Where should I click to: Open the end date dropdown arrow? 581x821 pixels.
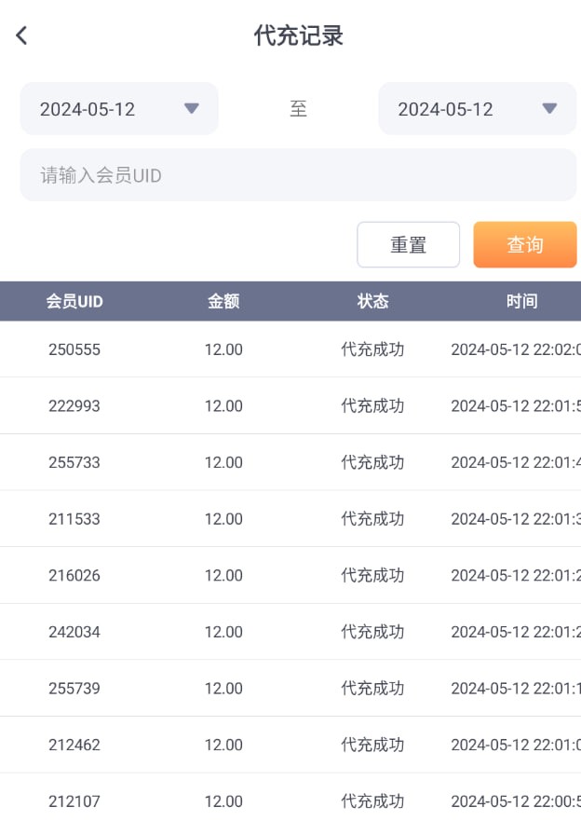click(x=549, y=108)
